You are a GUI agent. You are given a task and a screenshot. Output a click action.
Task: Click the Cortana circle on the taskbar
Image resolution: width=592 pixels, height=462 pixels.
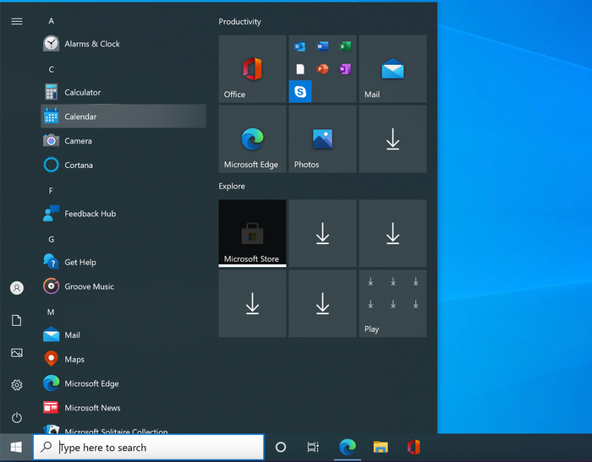pos(281,448)
